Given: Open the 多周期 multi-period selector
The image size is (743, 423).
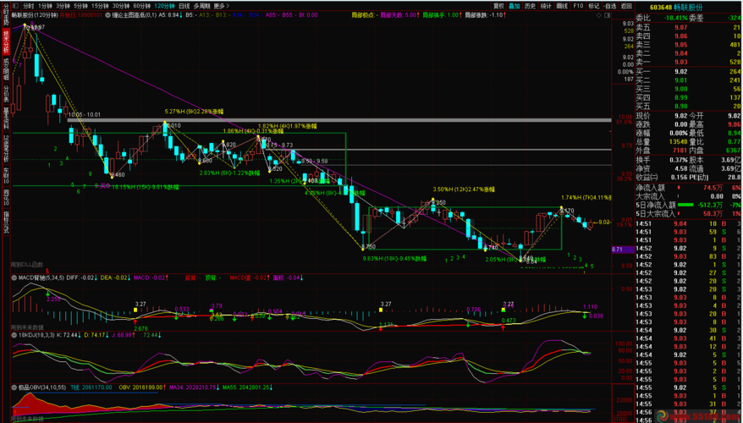Looking at the screenshot, I should [201, 5].
